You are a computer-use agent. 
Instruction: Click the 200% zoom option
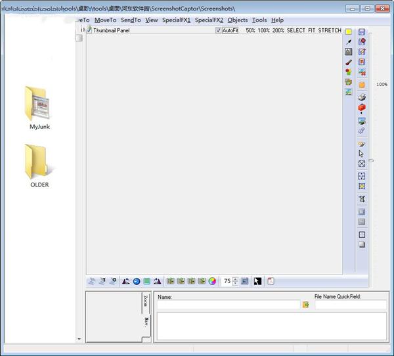click(278, 30)
